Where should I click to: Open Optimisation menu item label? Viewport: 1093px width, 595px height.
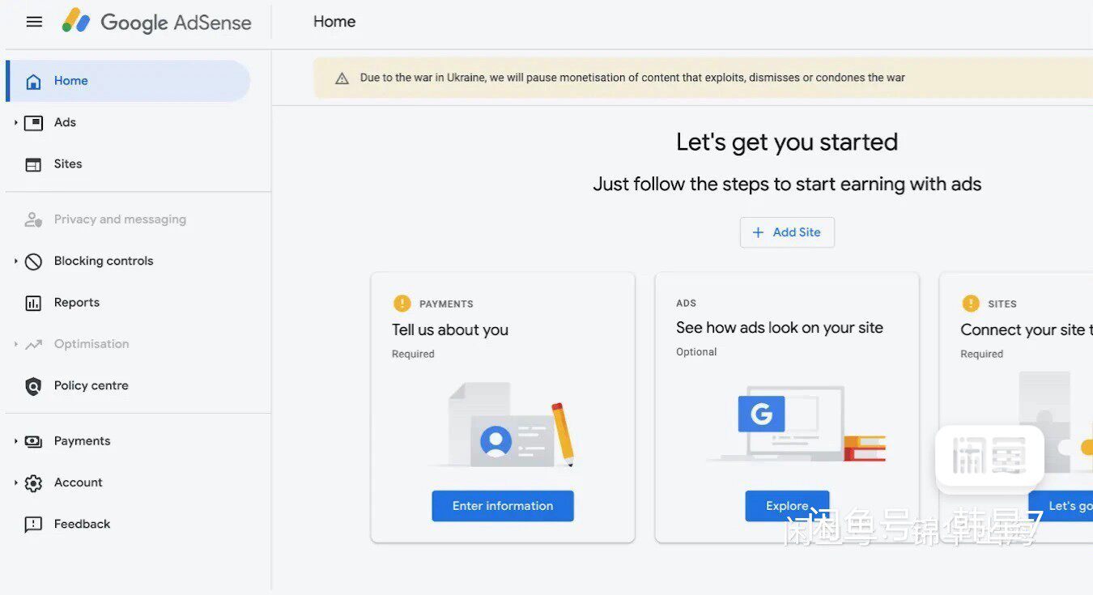tap(91, 344)
